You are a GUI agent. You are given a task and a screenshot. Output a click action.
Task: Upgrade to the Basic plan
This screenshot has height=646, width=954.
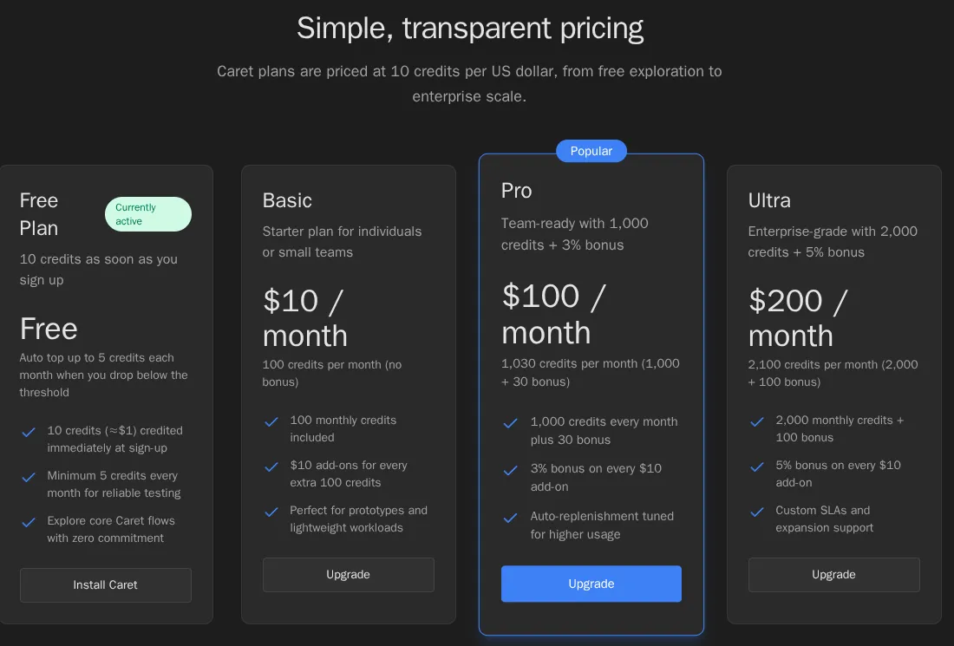[348, 574]
